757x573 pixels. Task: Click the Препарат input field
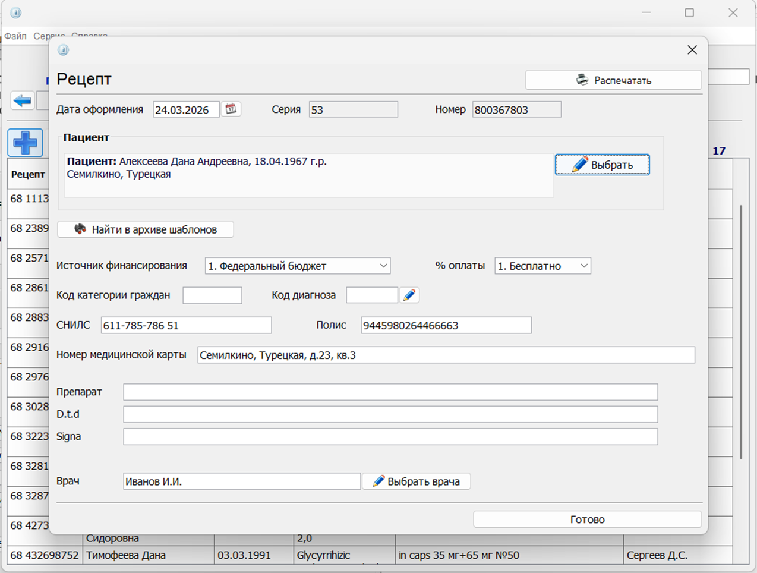390,392
